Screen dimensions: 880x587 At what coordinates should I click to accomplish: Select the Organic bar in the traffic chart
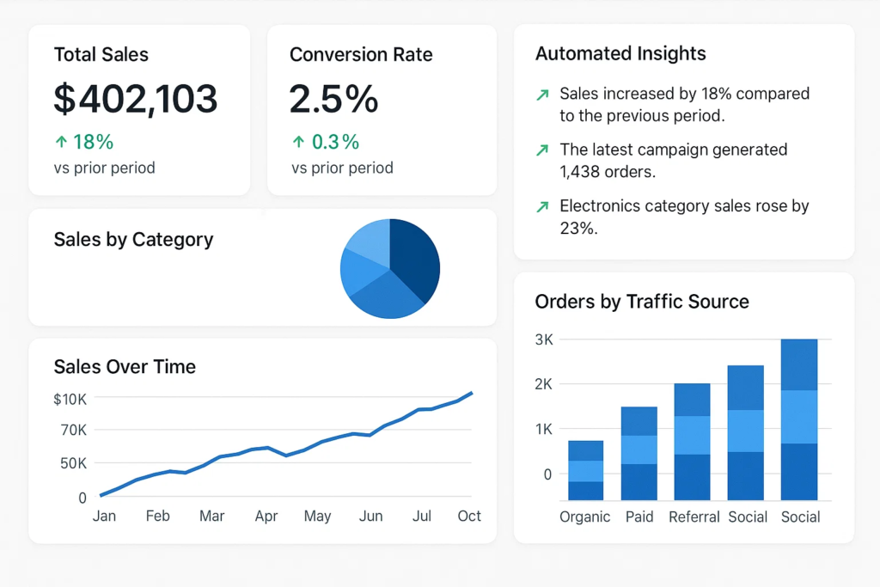(x=585, y=470)
